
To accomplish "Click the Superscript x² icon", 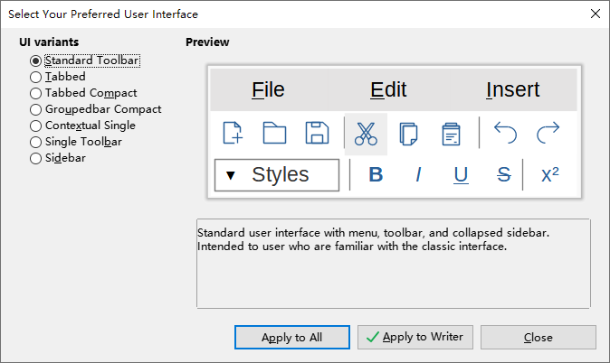I will [x=549, y=175].
